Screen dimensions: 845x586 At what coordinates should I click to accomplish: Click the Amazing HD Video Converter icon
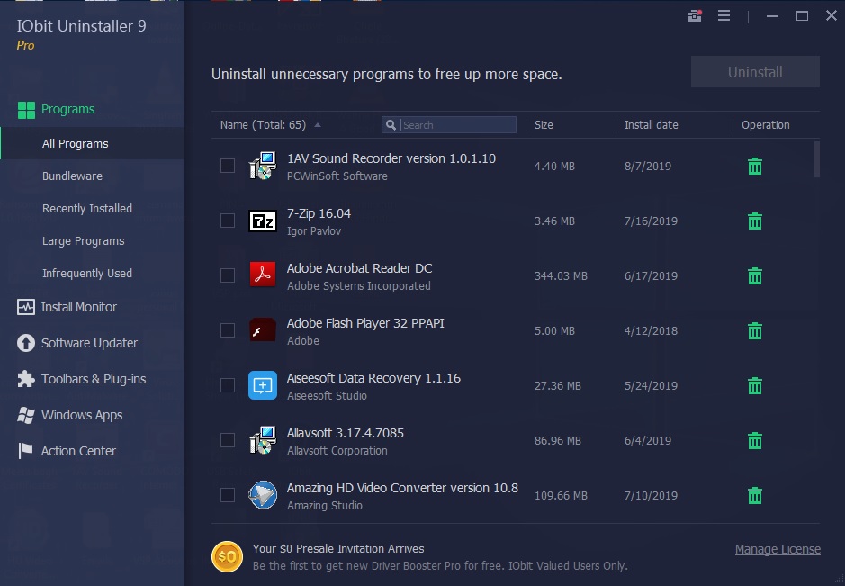(x=263, y=495)
